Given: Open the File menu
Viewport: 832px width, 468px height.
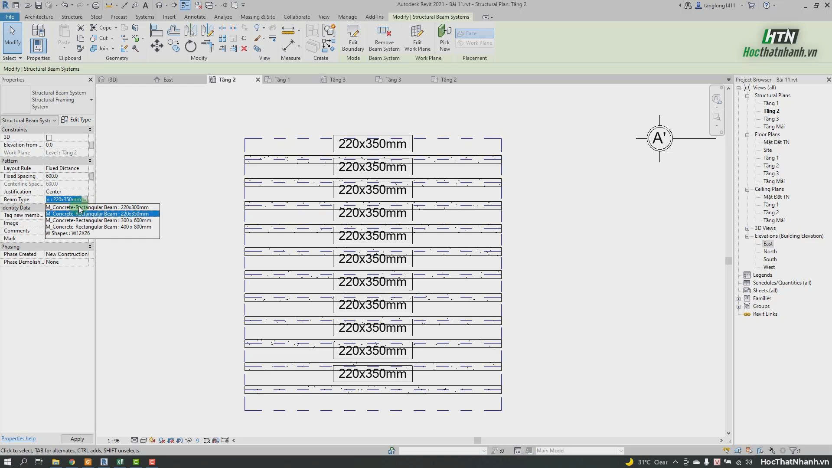Looking at the screenshot, I should [x=10, y=17].
